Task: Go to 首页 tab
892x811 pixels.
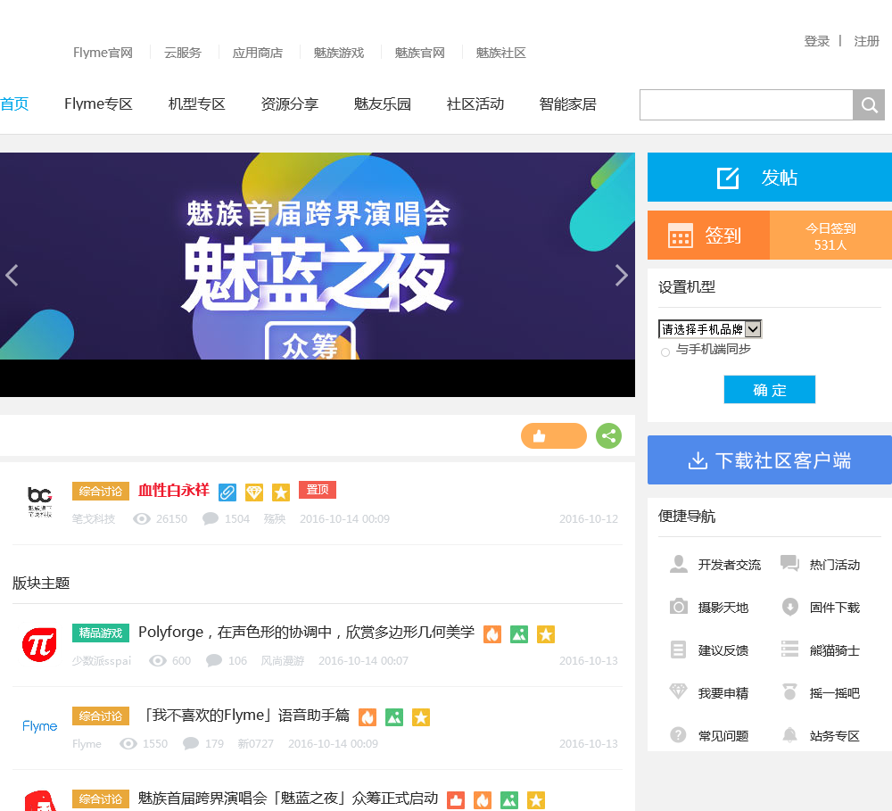Action: [x=14, y=104]
